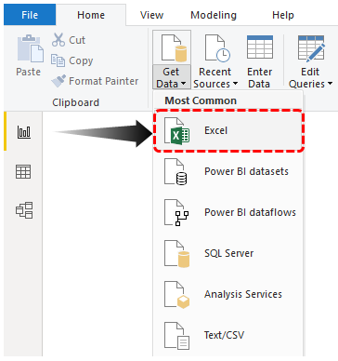Switch to Report view in sidebar
Viewport: 338px width, 361px height.
point(23,132)
